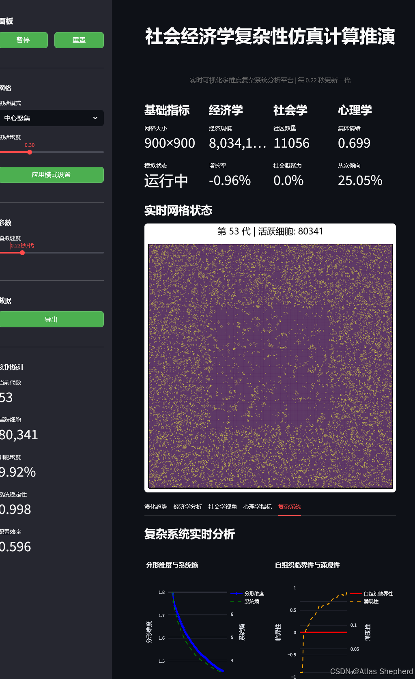This screenshot has height=679, width=415.
Task: Click the 经济规模 value 8,034,1…
Action: [x=238, y=143]
